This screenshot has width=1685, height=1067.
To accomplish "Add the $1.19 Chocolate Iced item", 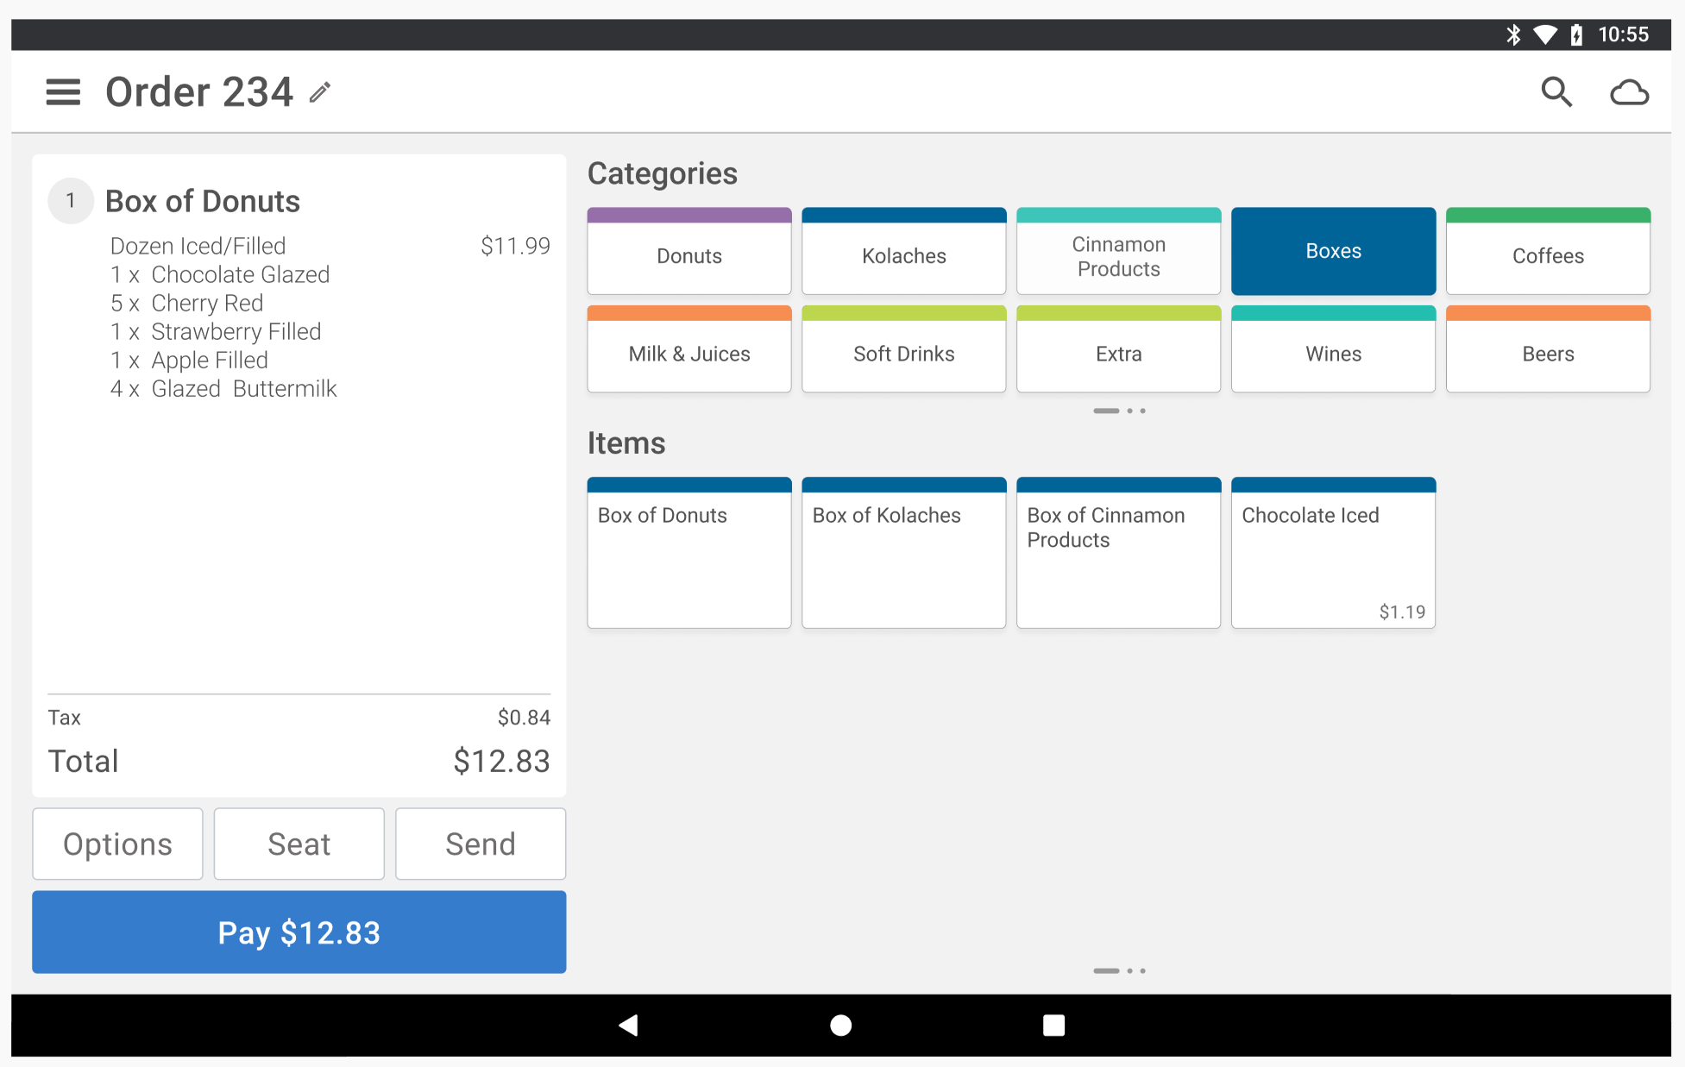I will tap(1332, 552).
